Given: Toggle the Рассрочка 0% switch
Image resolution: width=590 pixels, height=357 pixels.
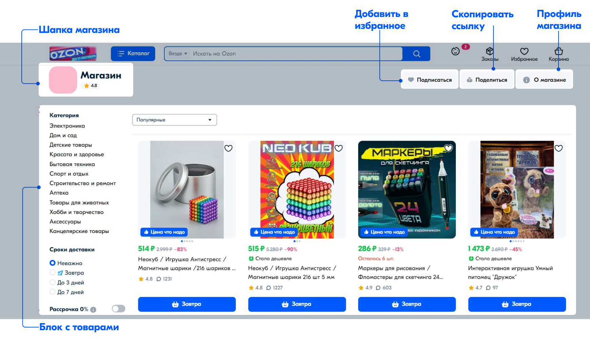Looking at the screenshot, I should [119, 309].
